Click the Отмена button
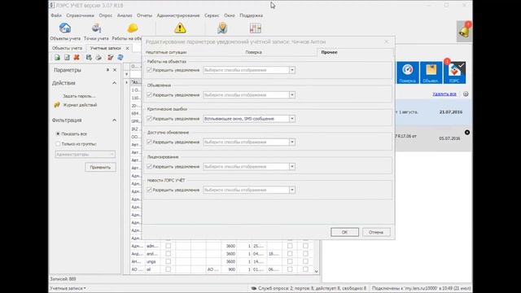Screen dimensions: 521x293 click(376, 232)
